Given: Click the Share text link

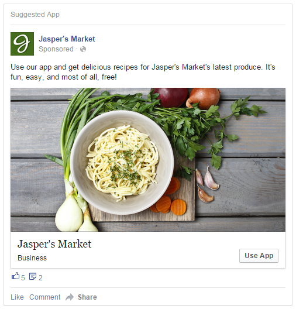Looking at the screenshot, I should coord(87,297).
